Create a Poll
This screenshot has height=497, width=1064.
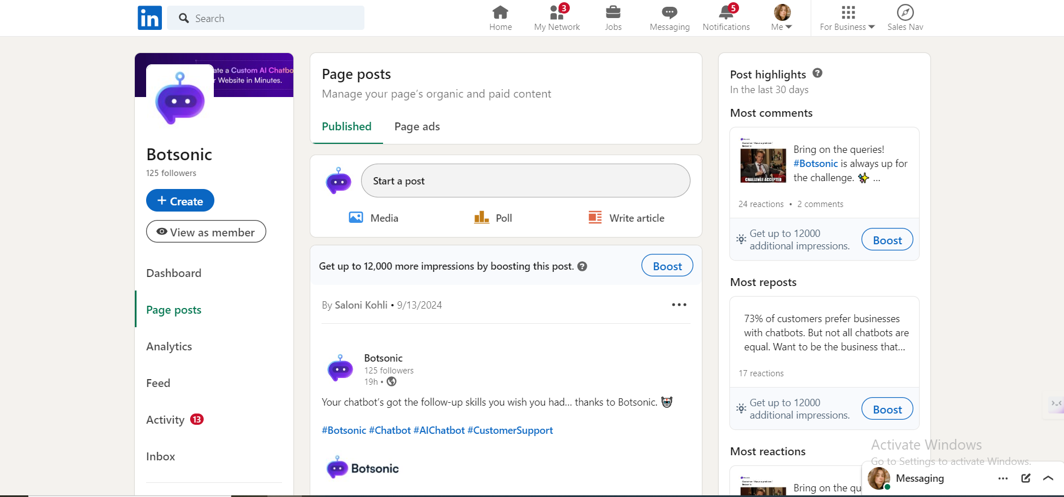(x=493, y=218)
